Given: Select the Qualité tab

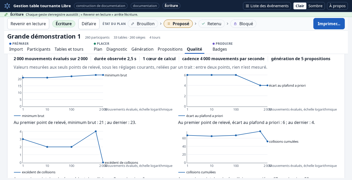Looking at the screenshot, I should (195, 49).
